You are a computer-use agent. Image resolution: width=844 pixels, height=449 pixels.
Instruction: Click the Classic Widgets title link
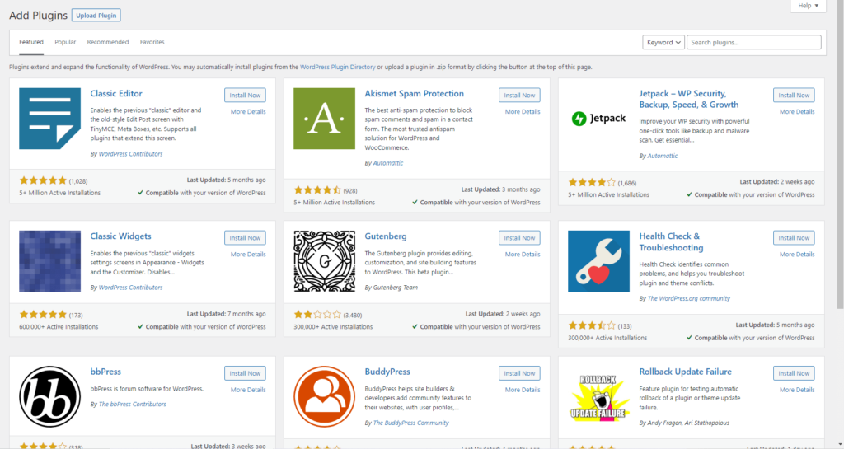point(120,236)
